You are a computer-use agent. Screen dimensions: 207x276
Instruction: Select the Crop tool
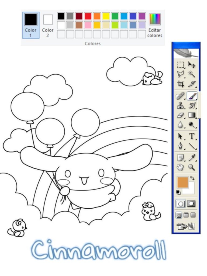(x=180, y=84)
